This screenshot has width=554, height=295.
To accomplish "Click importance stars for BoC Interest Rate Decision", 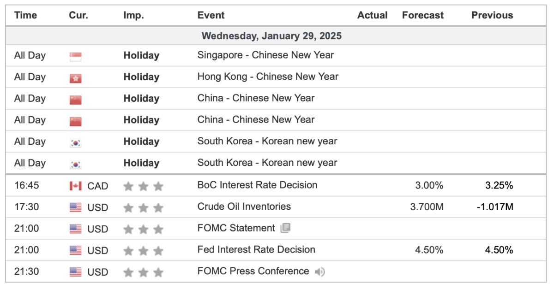I will [x=143, y=186].
